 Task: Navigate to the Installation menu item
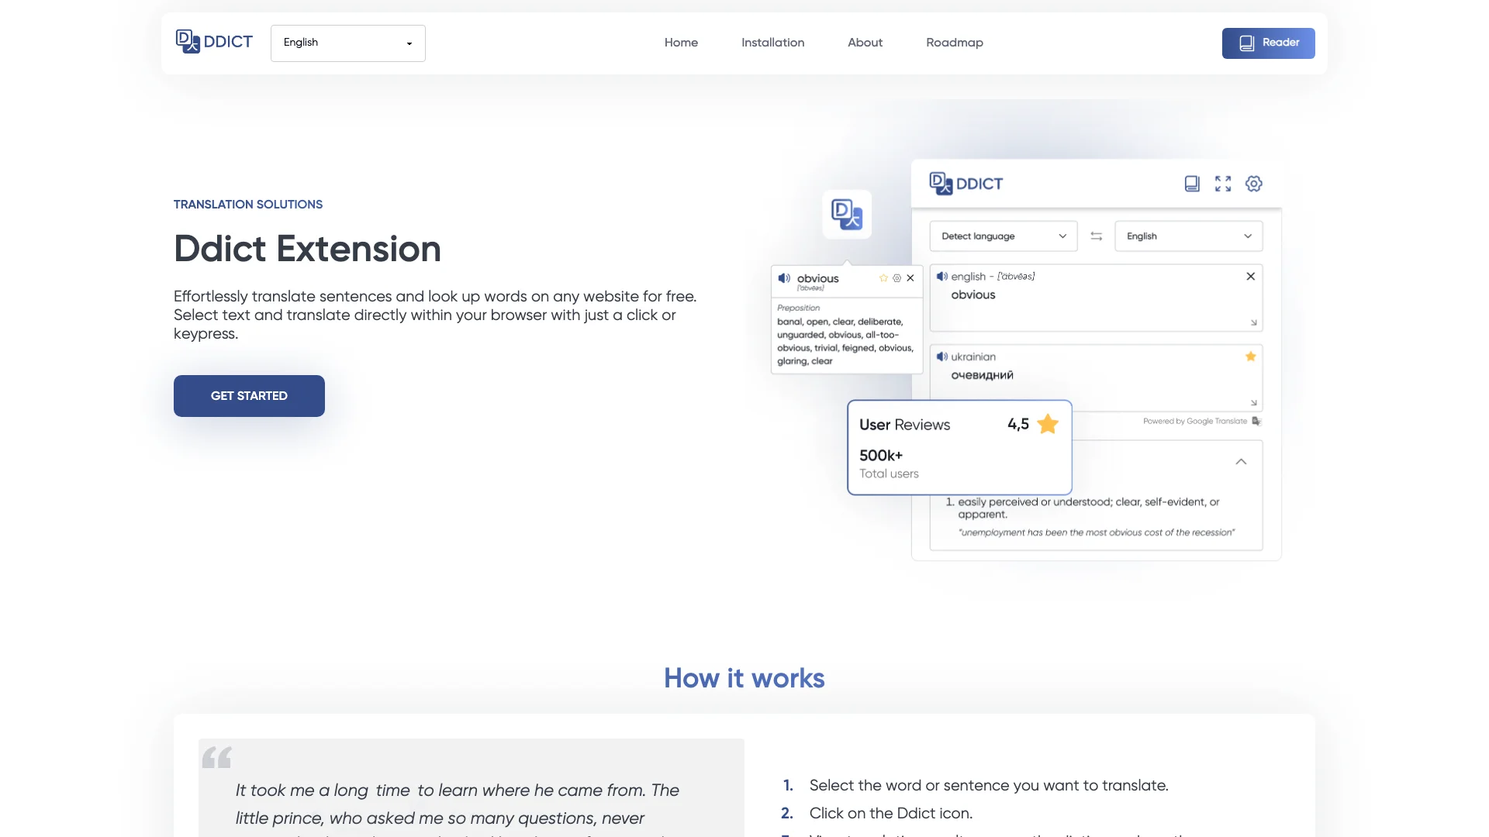773,43
